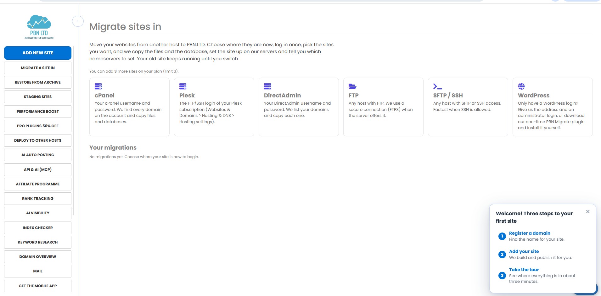Screen dimensions: 601x296
Task: Select Deploy to Other Hosts
Action: [38, 140]
